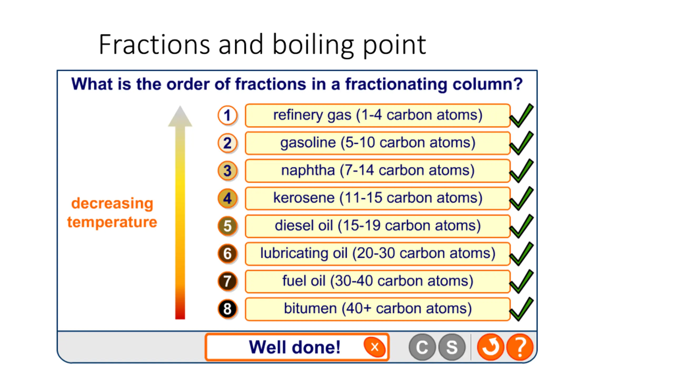
Task: Click the green checkmark beside bitumen
Action: tap(521, 309)
